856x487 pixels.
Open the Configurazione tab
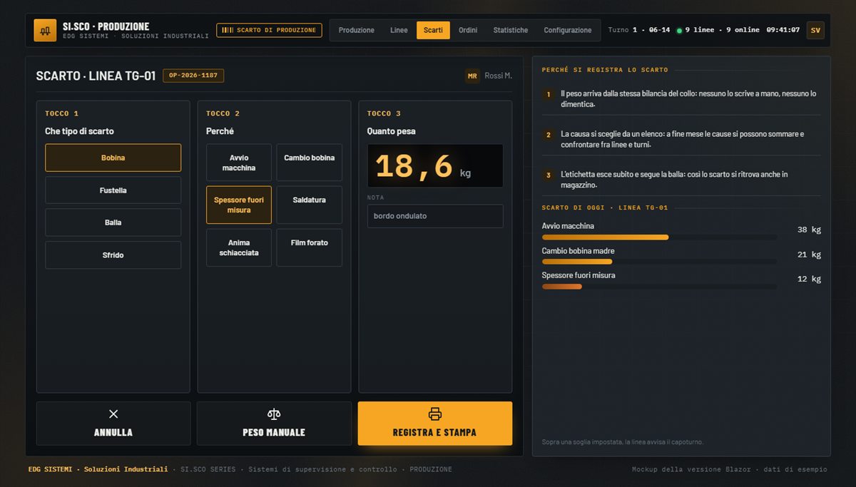[568, 30]
